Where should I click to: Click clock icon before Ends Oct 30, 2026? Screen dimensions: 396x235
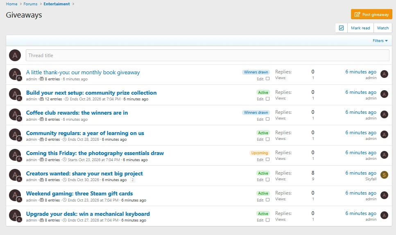click(65, 180)
